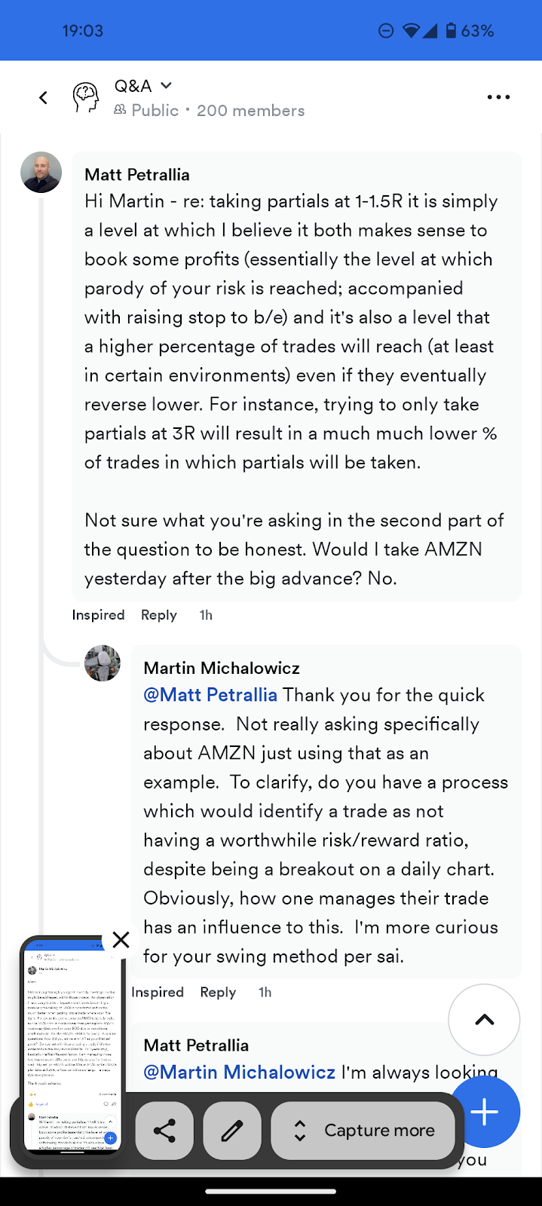Reply to Matt Petrallia's comment
The width and height of the screenshot is (542, 1206).
[x=158, y=615]
